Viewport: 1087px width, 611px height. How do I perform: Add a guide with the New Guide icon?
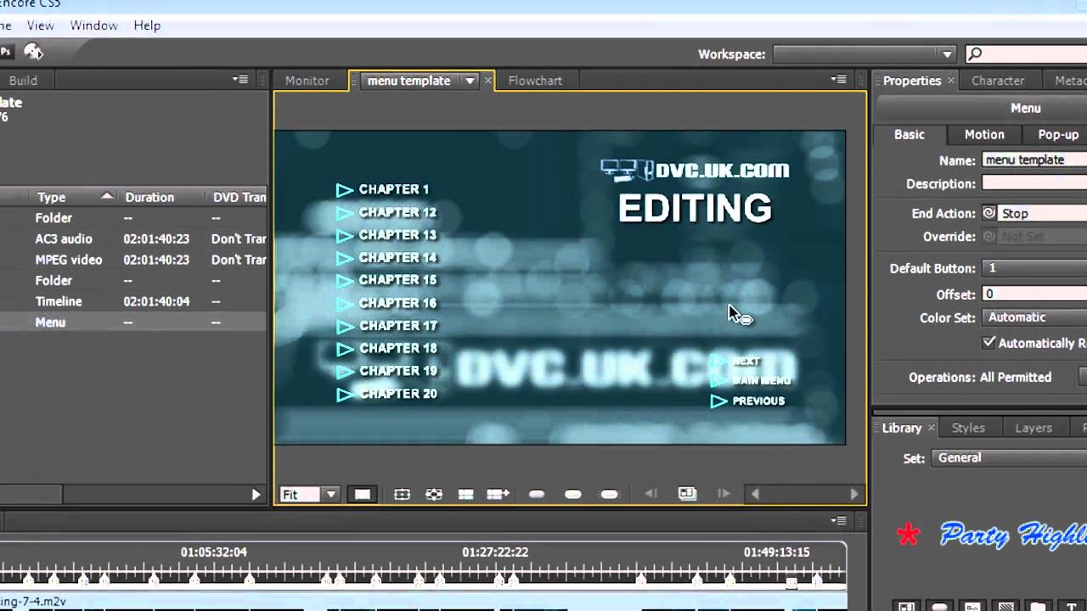tap(498, 494)
